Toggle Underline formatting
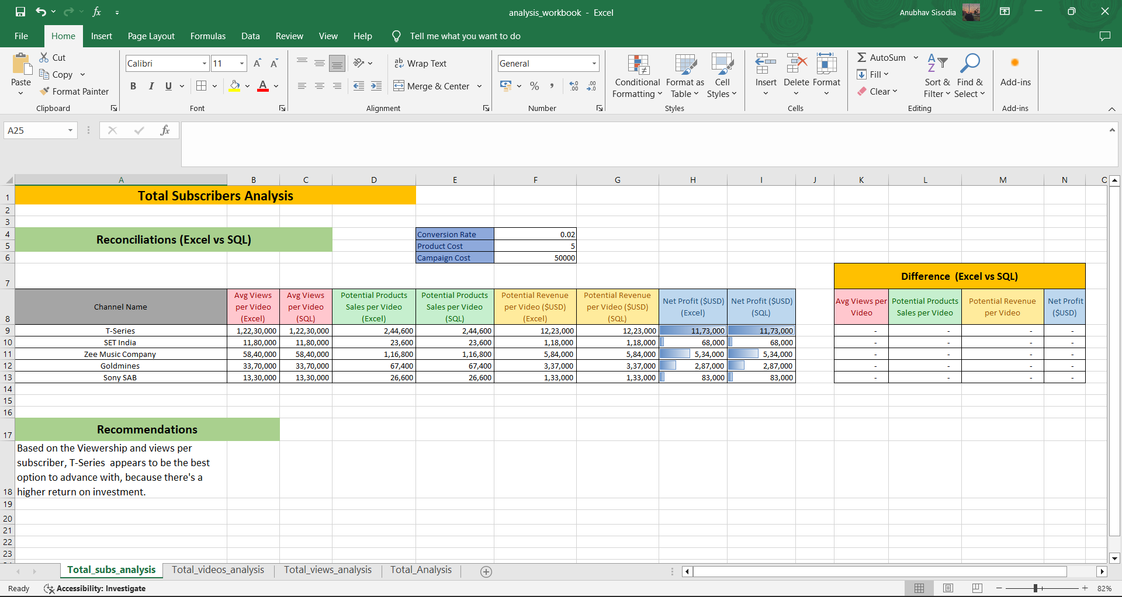The width and height of the screenshot is (1122, 597). pos(168,86)
